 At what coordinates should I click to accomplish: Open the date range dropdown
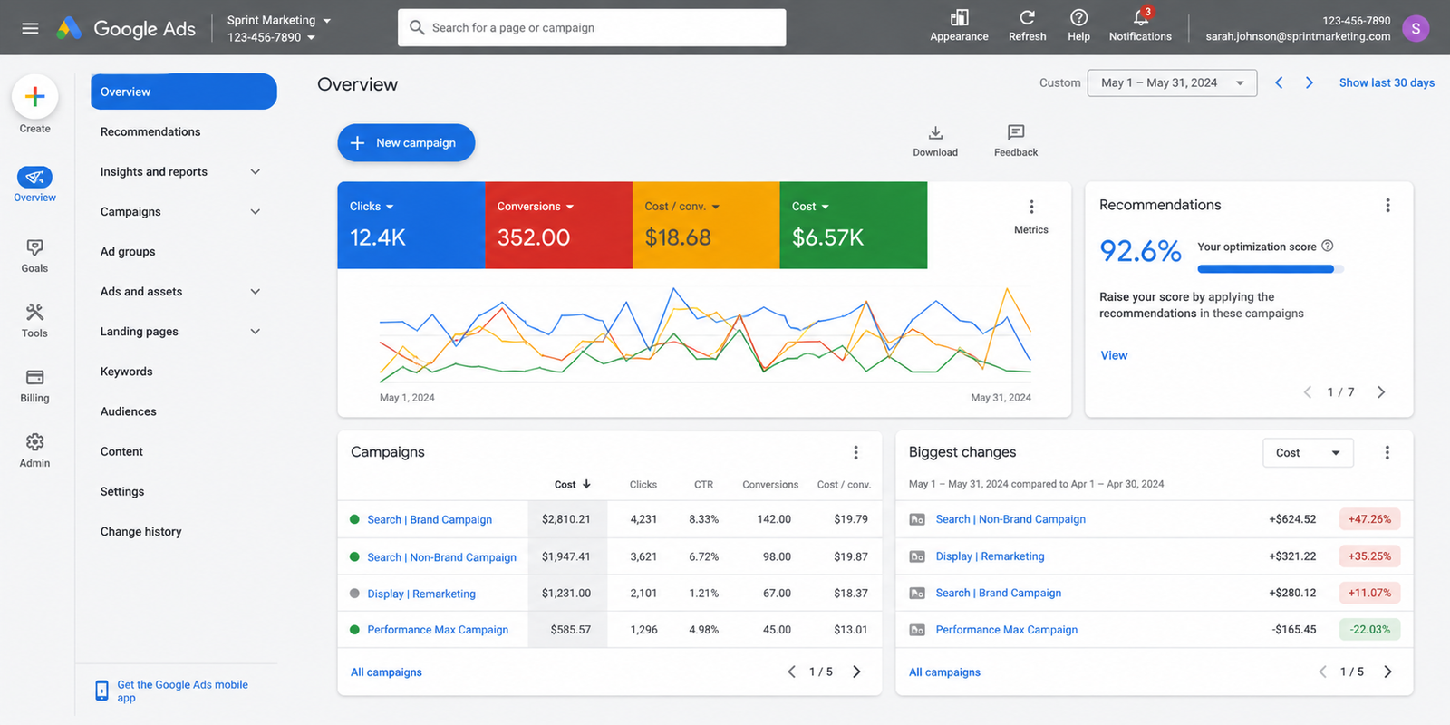1172,82
